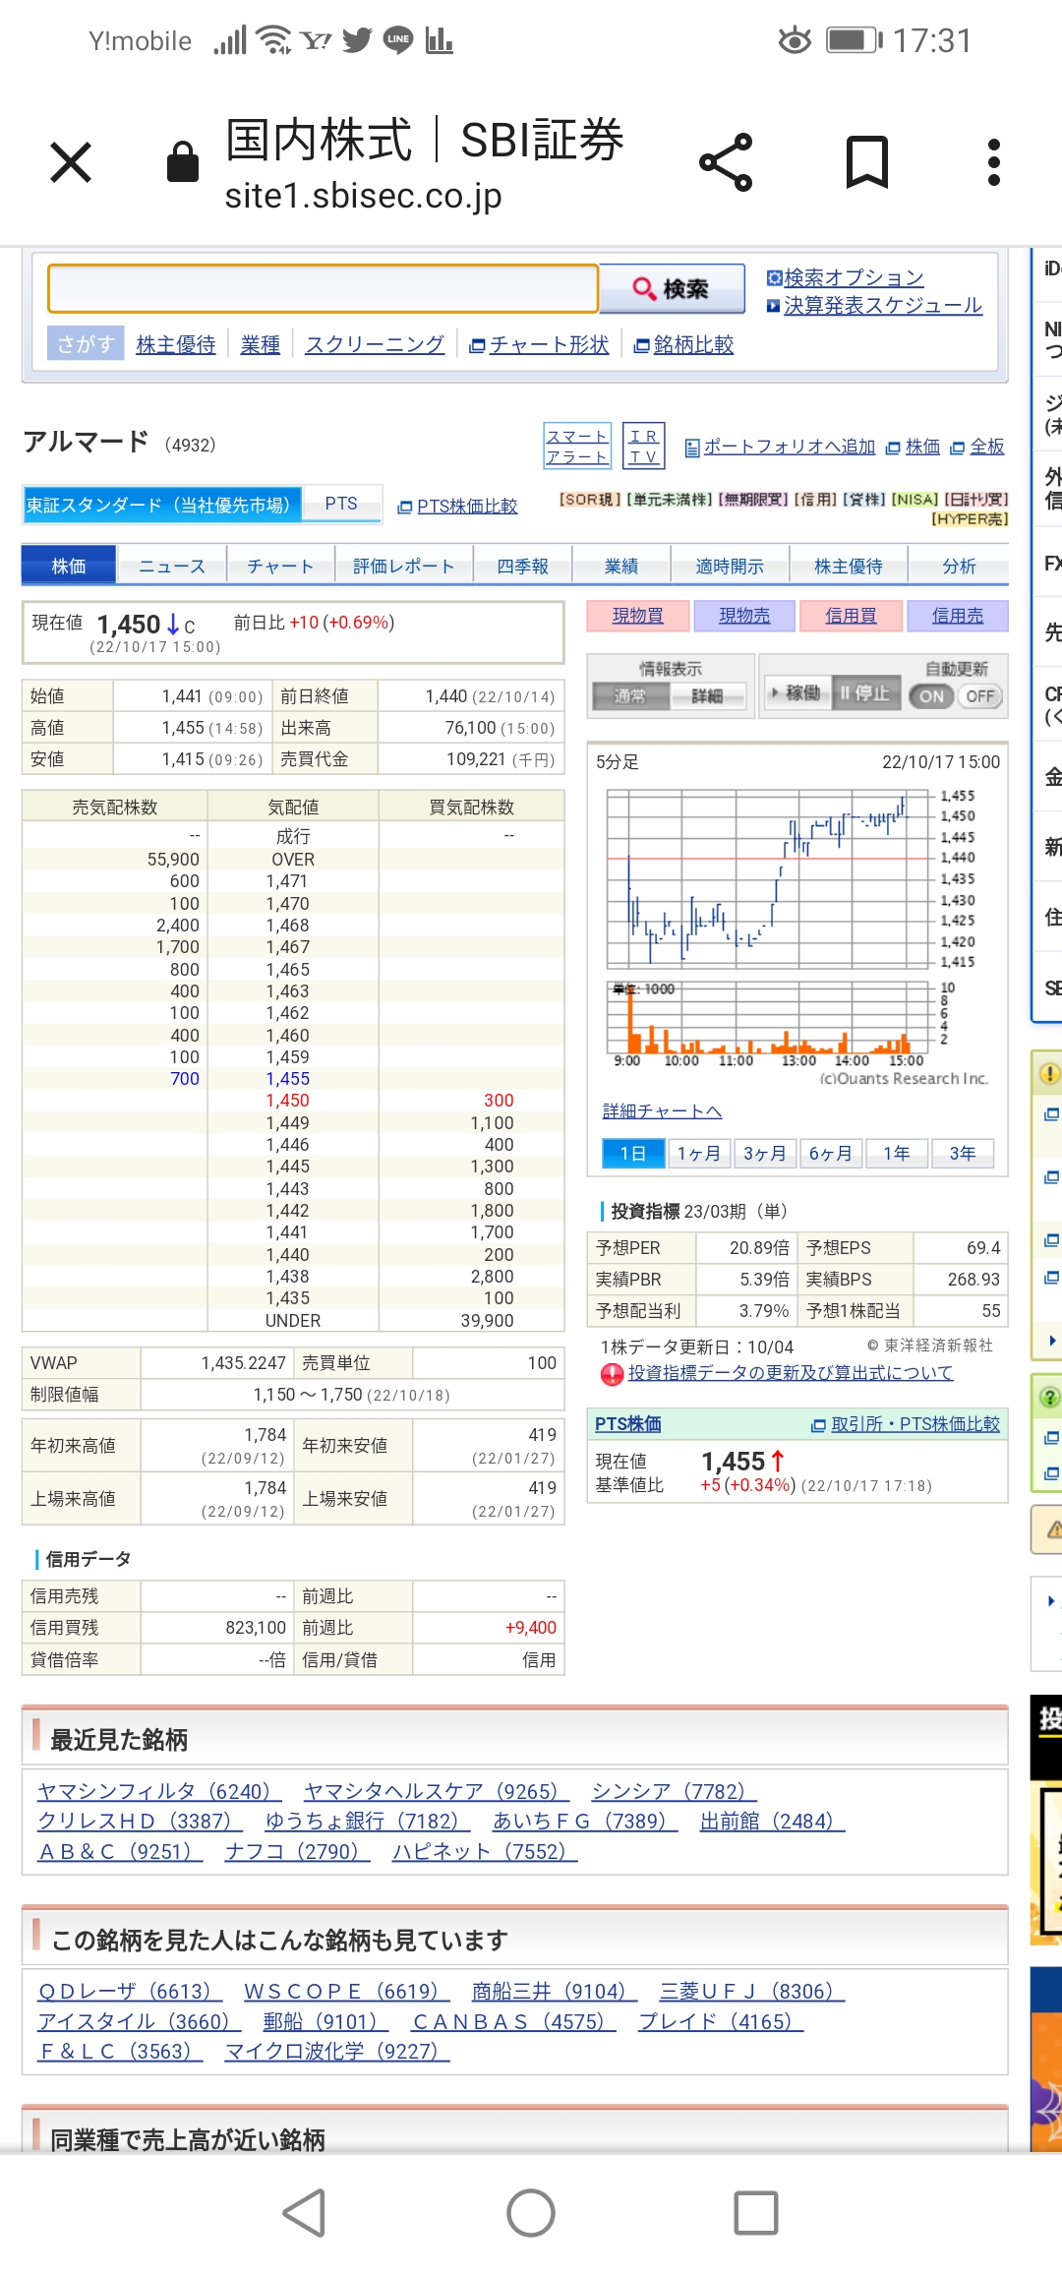Tap the Android recent apps button
Screen dimensions: 1062x2274
tap(756, 2213)
